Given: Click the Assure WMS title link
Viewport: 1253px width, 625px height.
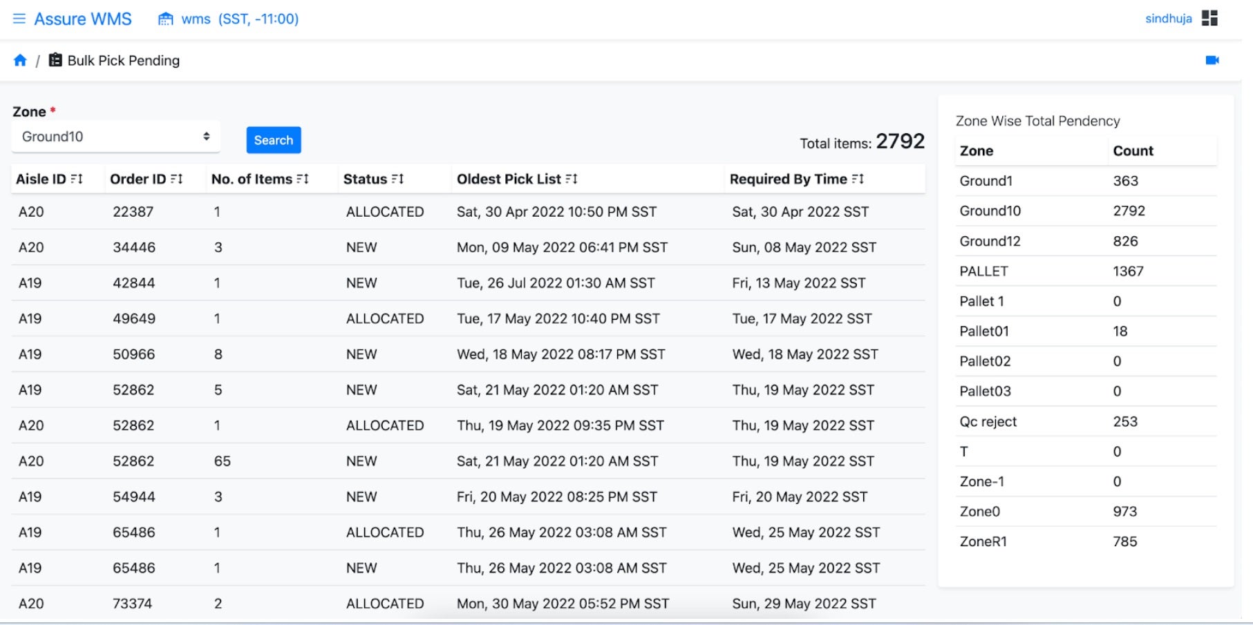Looking at the screenshot, I should tap(83, 19).
